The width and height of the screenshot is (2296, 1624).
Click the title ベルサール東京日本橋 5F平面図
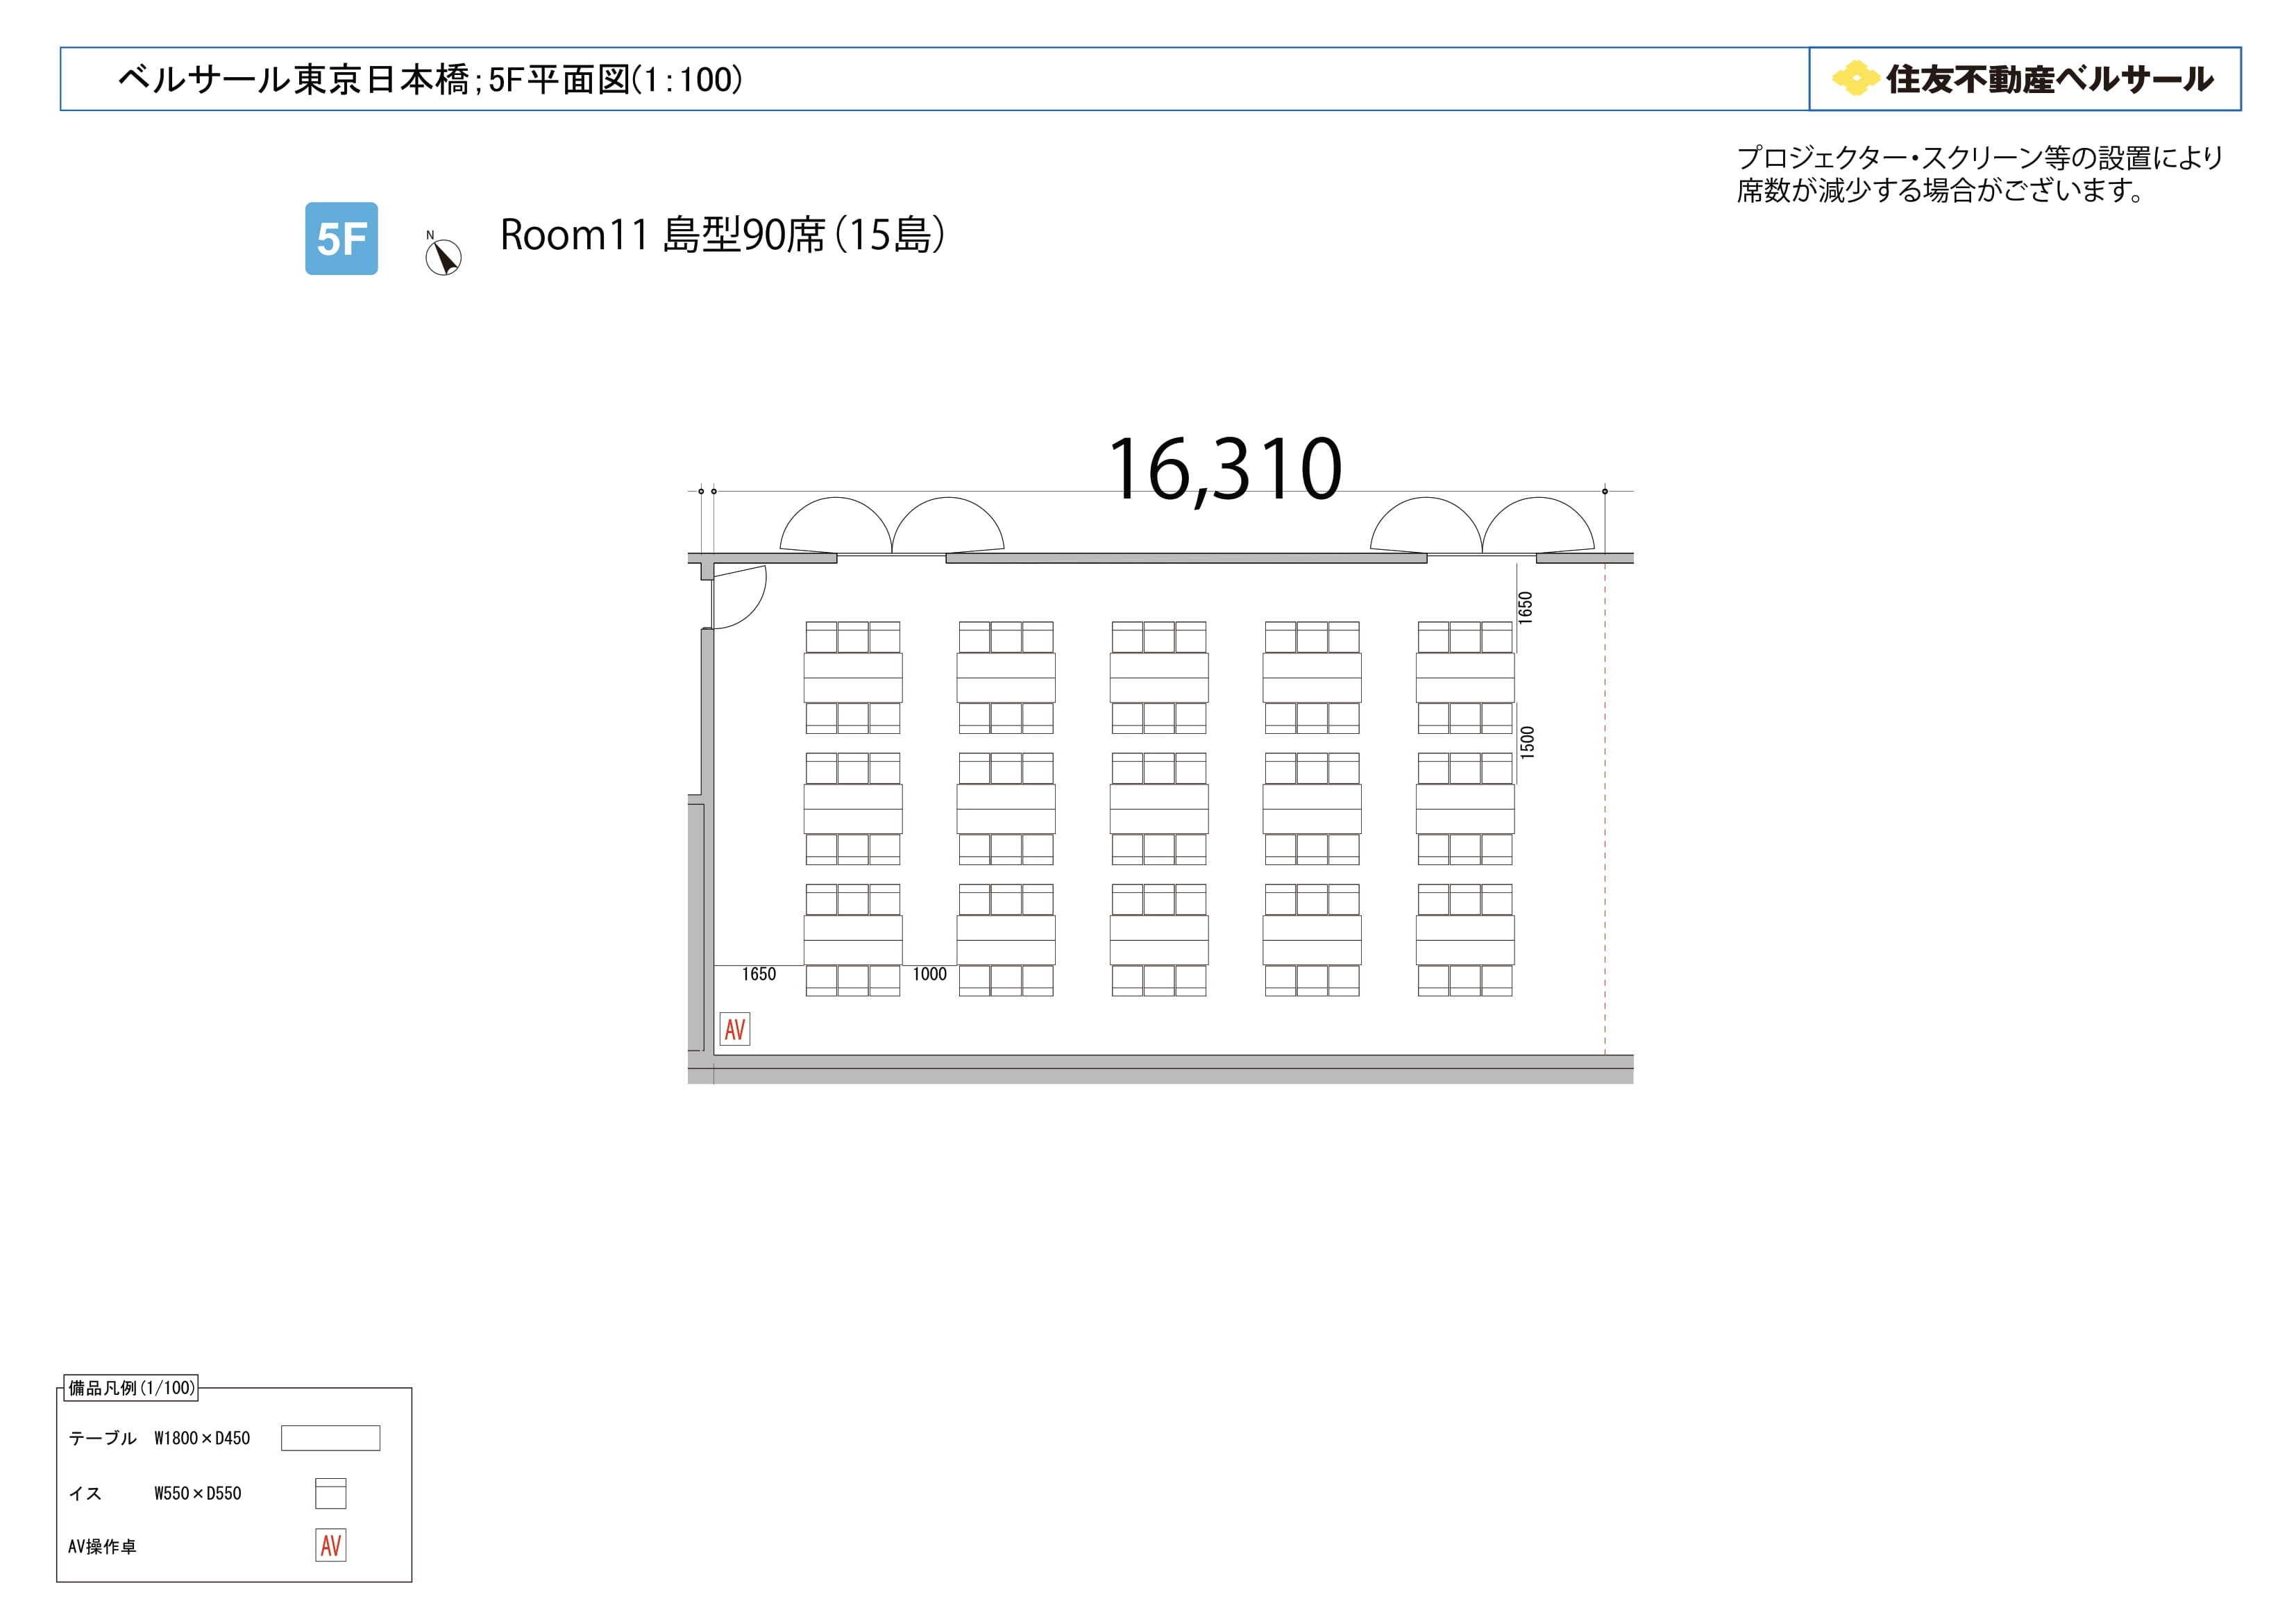click(x=430, y=79)
